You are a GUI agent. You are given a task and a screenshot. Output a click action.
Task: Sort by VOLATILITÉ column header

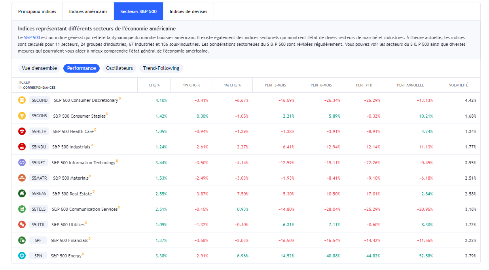coord(458,85)
